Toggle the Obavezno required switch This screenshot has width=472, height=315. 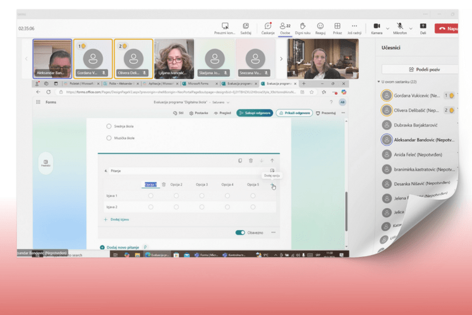point(240,232)
